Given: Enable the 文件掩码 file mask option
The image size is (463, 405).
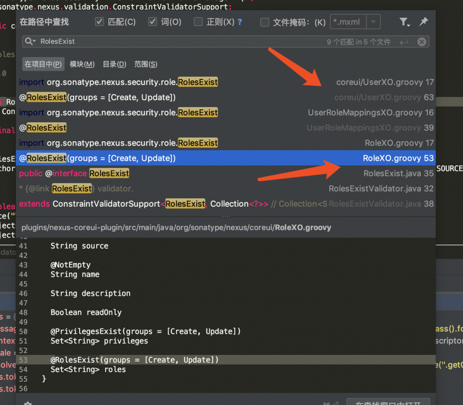Looking at the screenshot, I should (x=264, y=21).
